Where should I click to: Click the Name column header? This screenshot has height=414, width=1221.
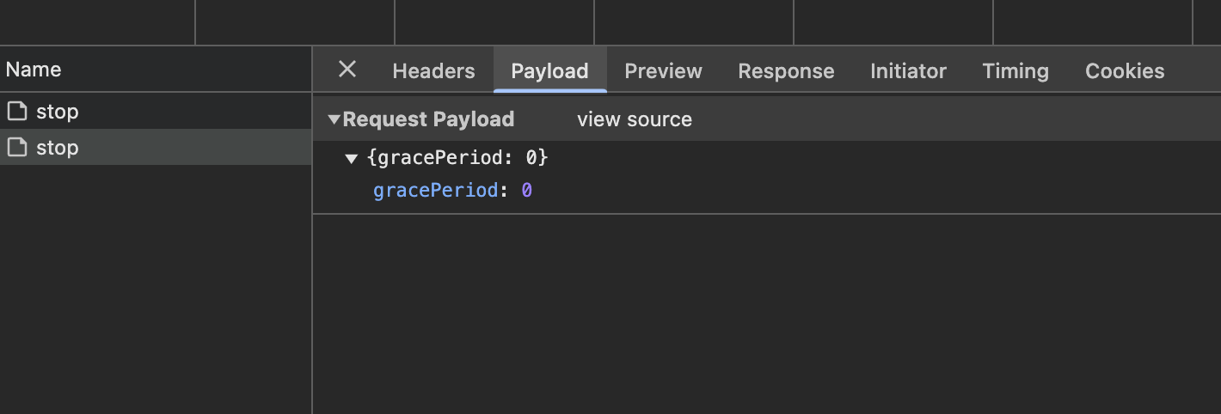(34, 70)
